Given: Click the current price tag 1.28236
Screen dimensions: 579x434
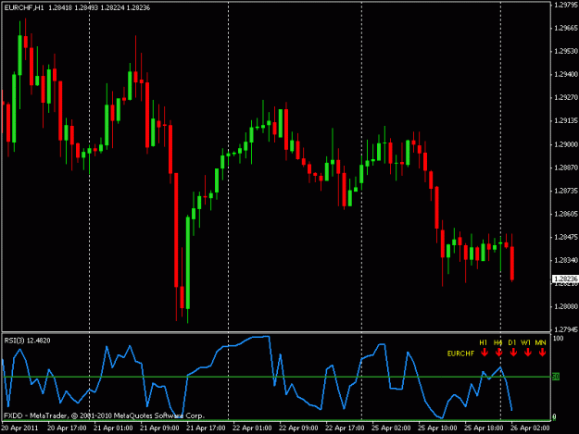Looking at the screenshot, I should pos(565,279).
